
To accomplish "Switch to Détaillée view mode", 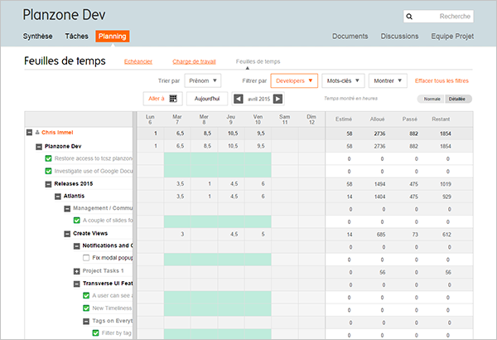I will pos(458,99).
